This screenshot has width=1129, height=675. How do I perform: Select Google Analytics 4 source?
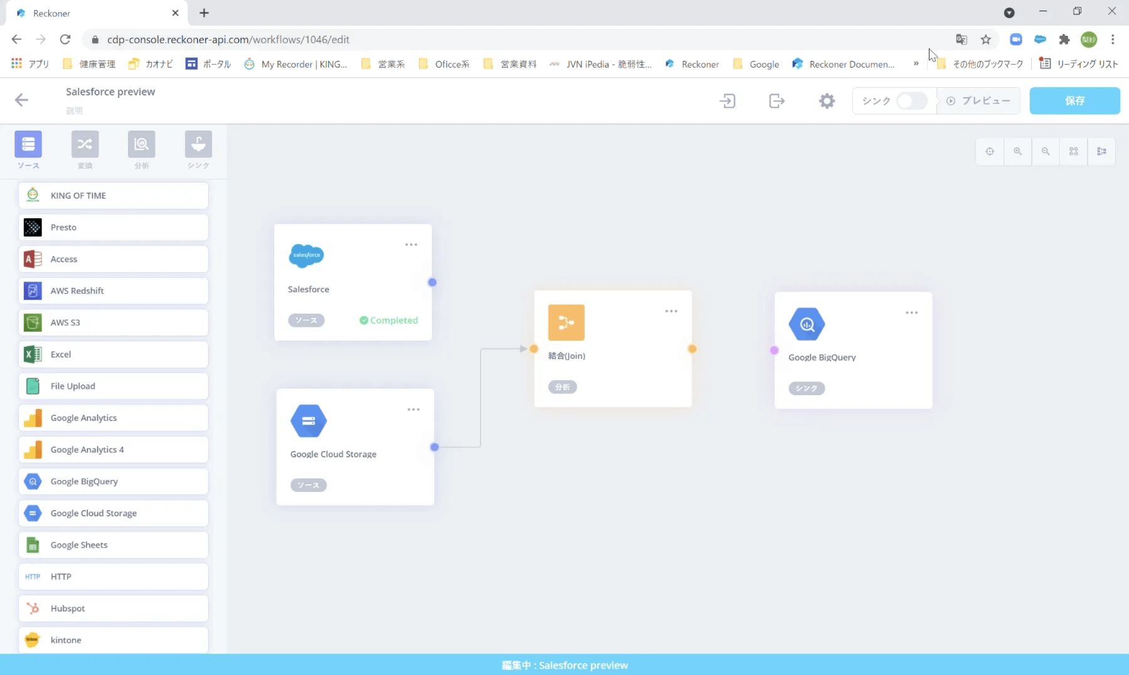click(x=114, y=450)
